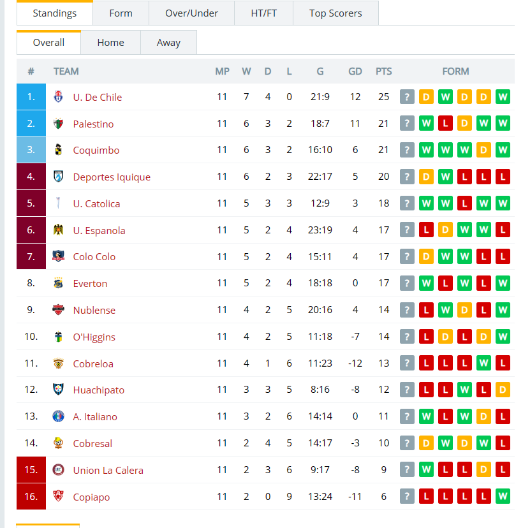Open the Deportes Iquique team link

[x=112, y=177]
